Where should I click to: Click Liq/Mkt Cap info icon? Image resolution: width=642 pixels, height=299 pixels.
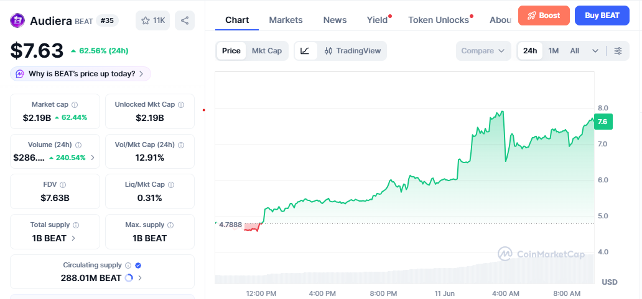171,185
